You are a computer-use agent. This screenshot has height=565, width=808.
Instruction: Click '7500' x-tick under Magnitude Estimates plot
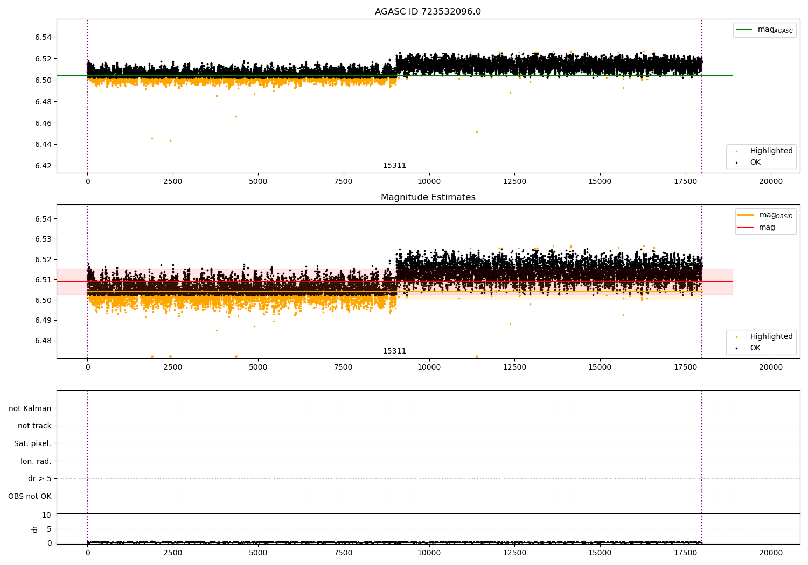point(344,367)
